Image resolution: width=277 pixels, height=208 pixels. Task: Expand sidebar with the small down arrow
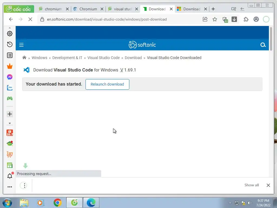10,123
